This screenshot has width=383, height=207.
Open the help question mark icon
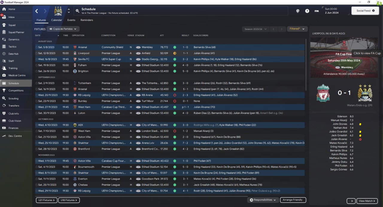click(x=307, y=11)
